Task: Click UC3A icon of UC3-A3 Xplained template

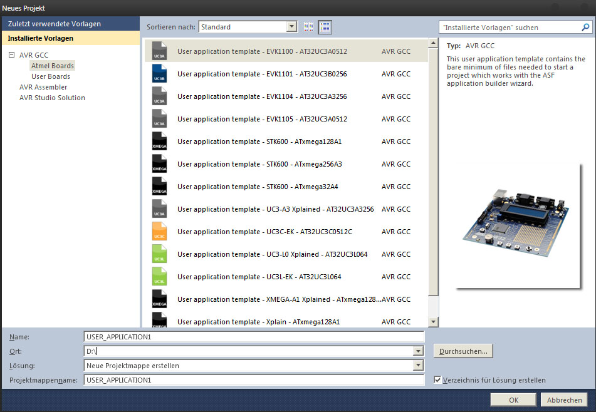Action: pos(159,209)
